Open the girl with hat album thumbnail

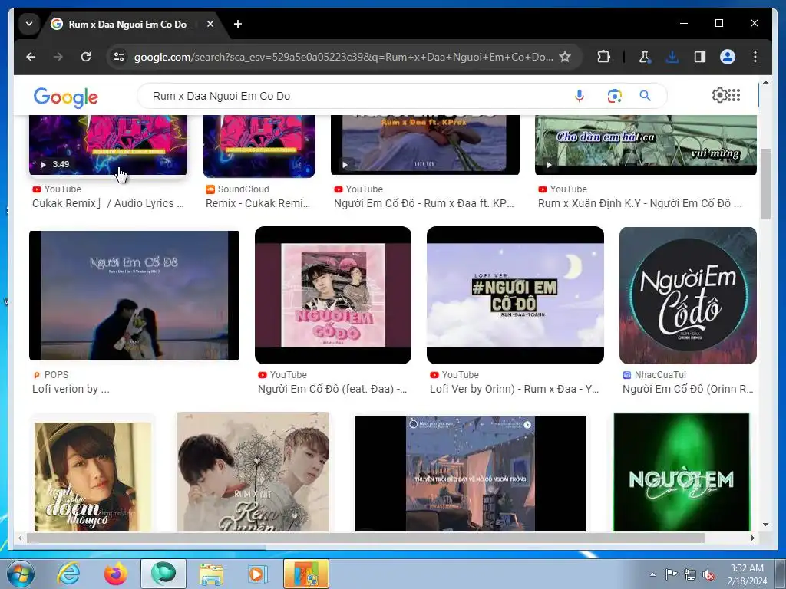coord(93,475)
